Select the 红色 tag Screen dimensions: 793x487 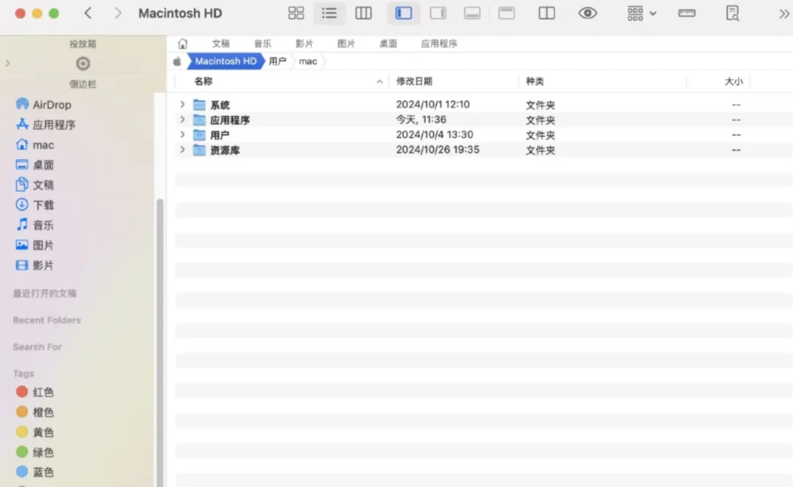[x=35, y=392]
